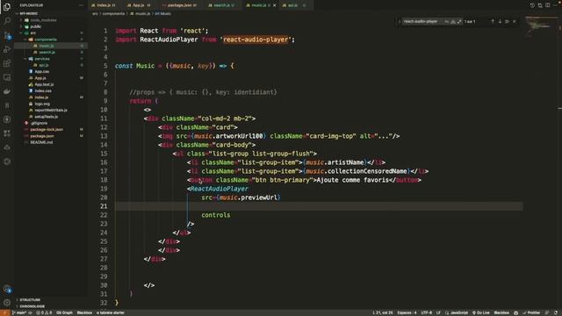Click the line and column indicator in the status bar

[x=383, y=312]
